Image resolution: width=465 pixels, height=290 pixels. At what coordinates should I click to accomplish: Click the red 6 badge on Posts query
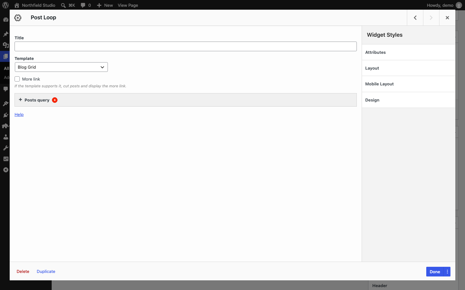(x=55, y=100)
